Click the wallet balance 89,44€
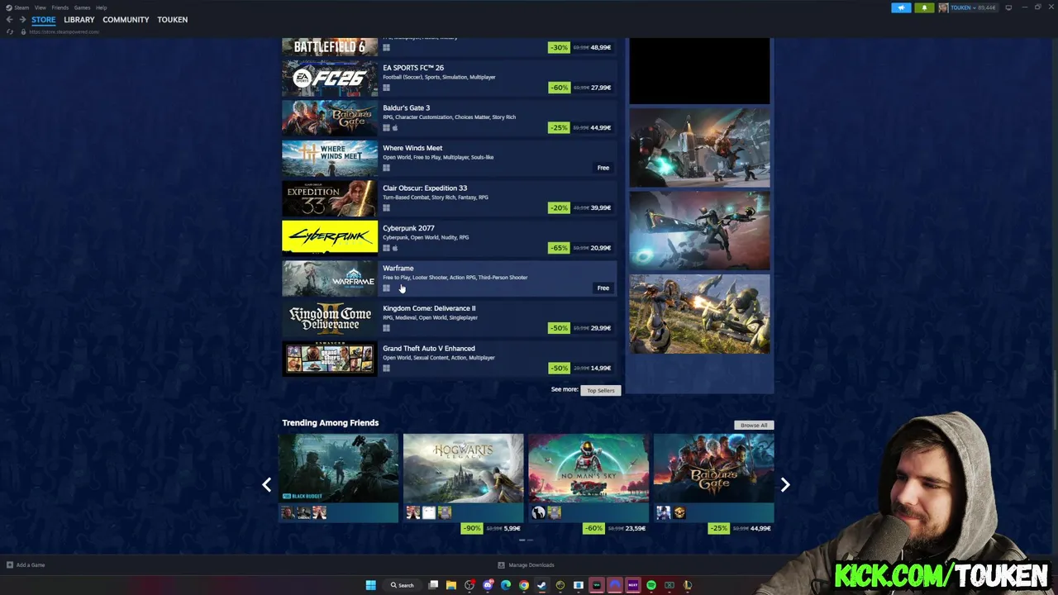This screenshot has height=595, width=1058. tap(987, 7)
